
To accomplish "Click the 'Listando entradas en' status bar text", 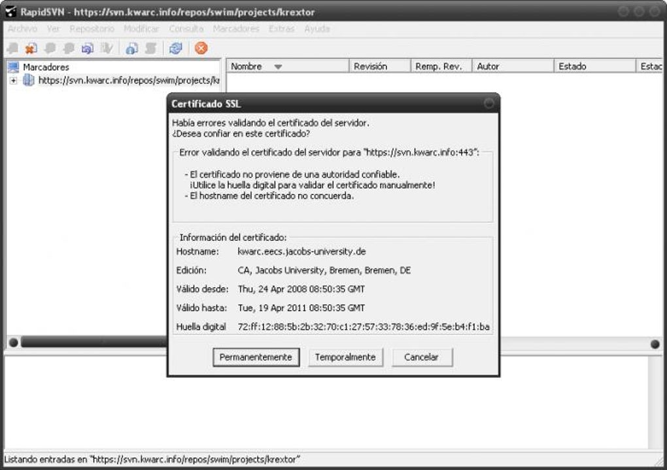I will point(152,460).
